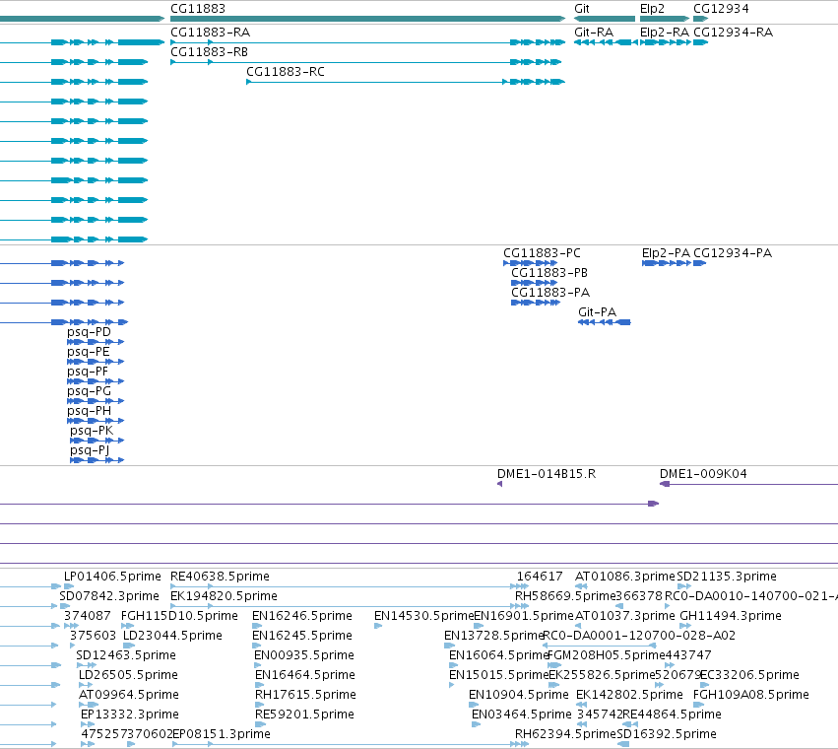Select the RH58669.5prime EST label

[565, 596]
